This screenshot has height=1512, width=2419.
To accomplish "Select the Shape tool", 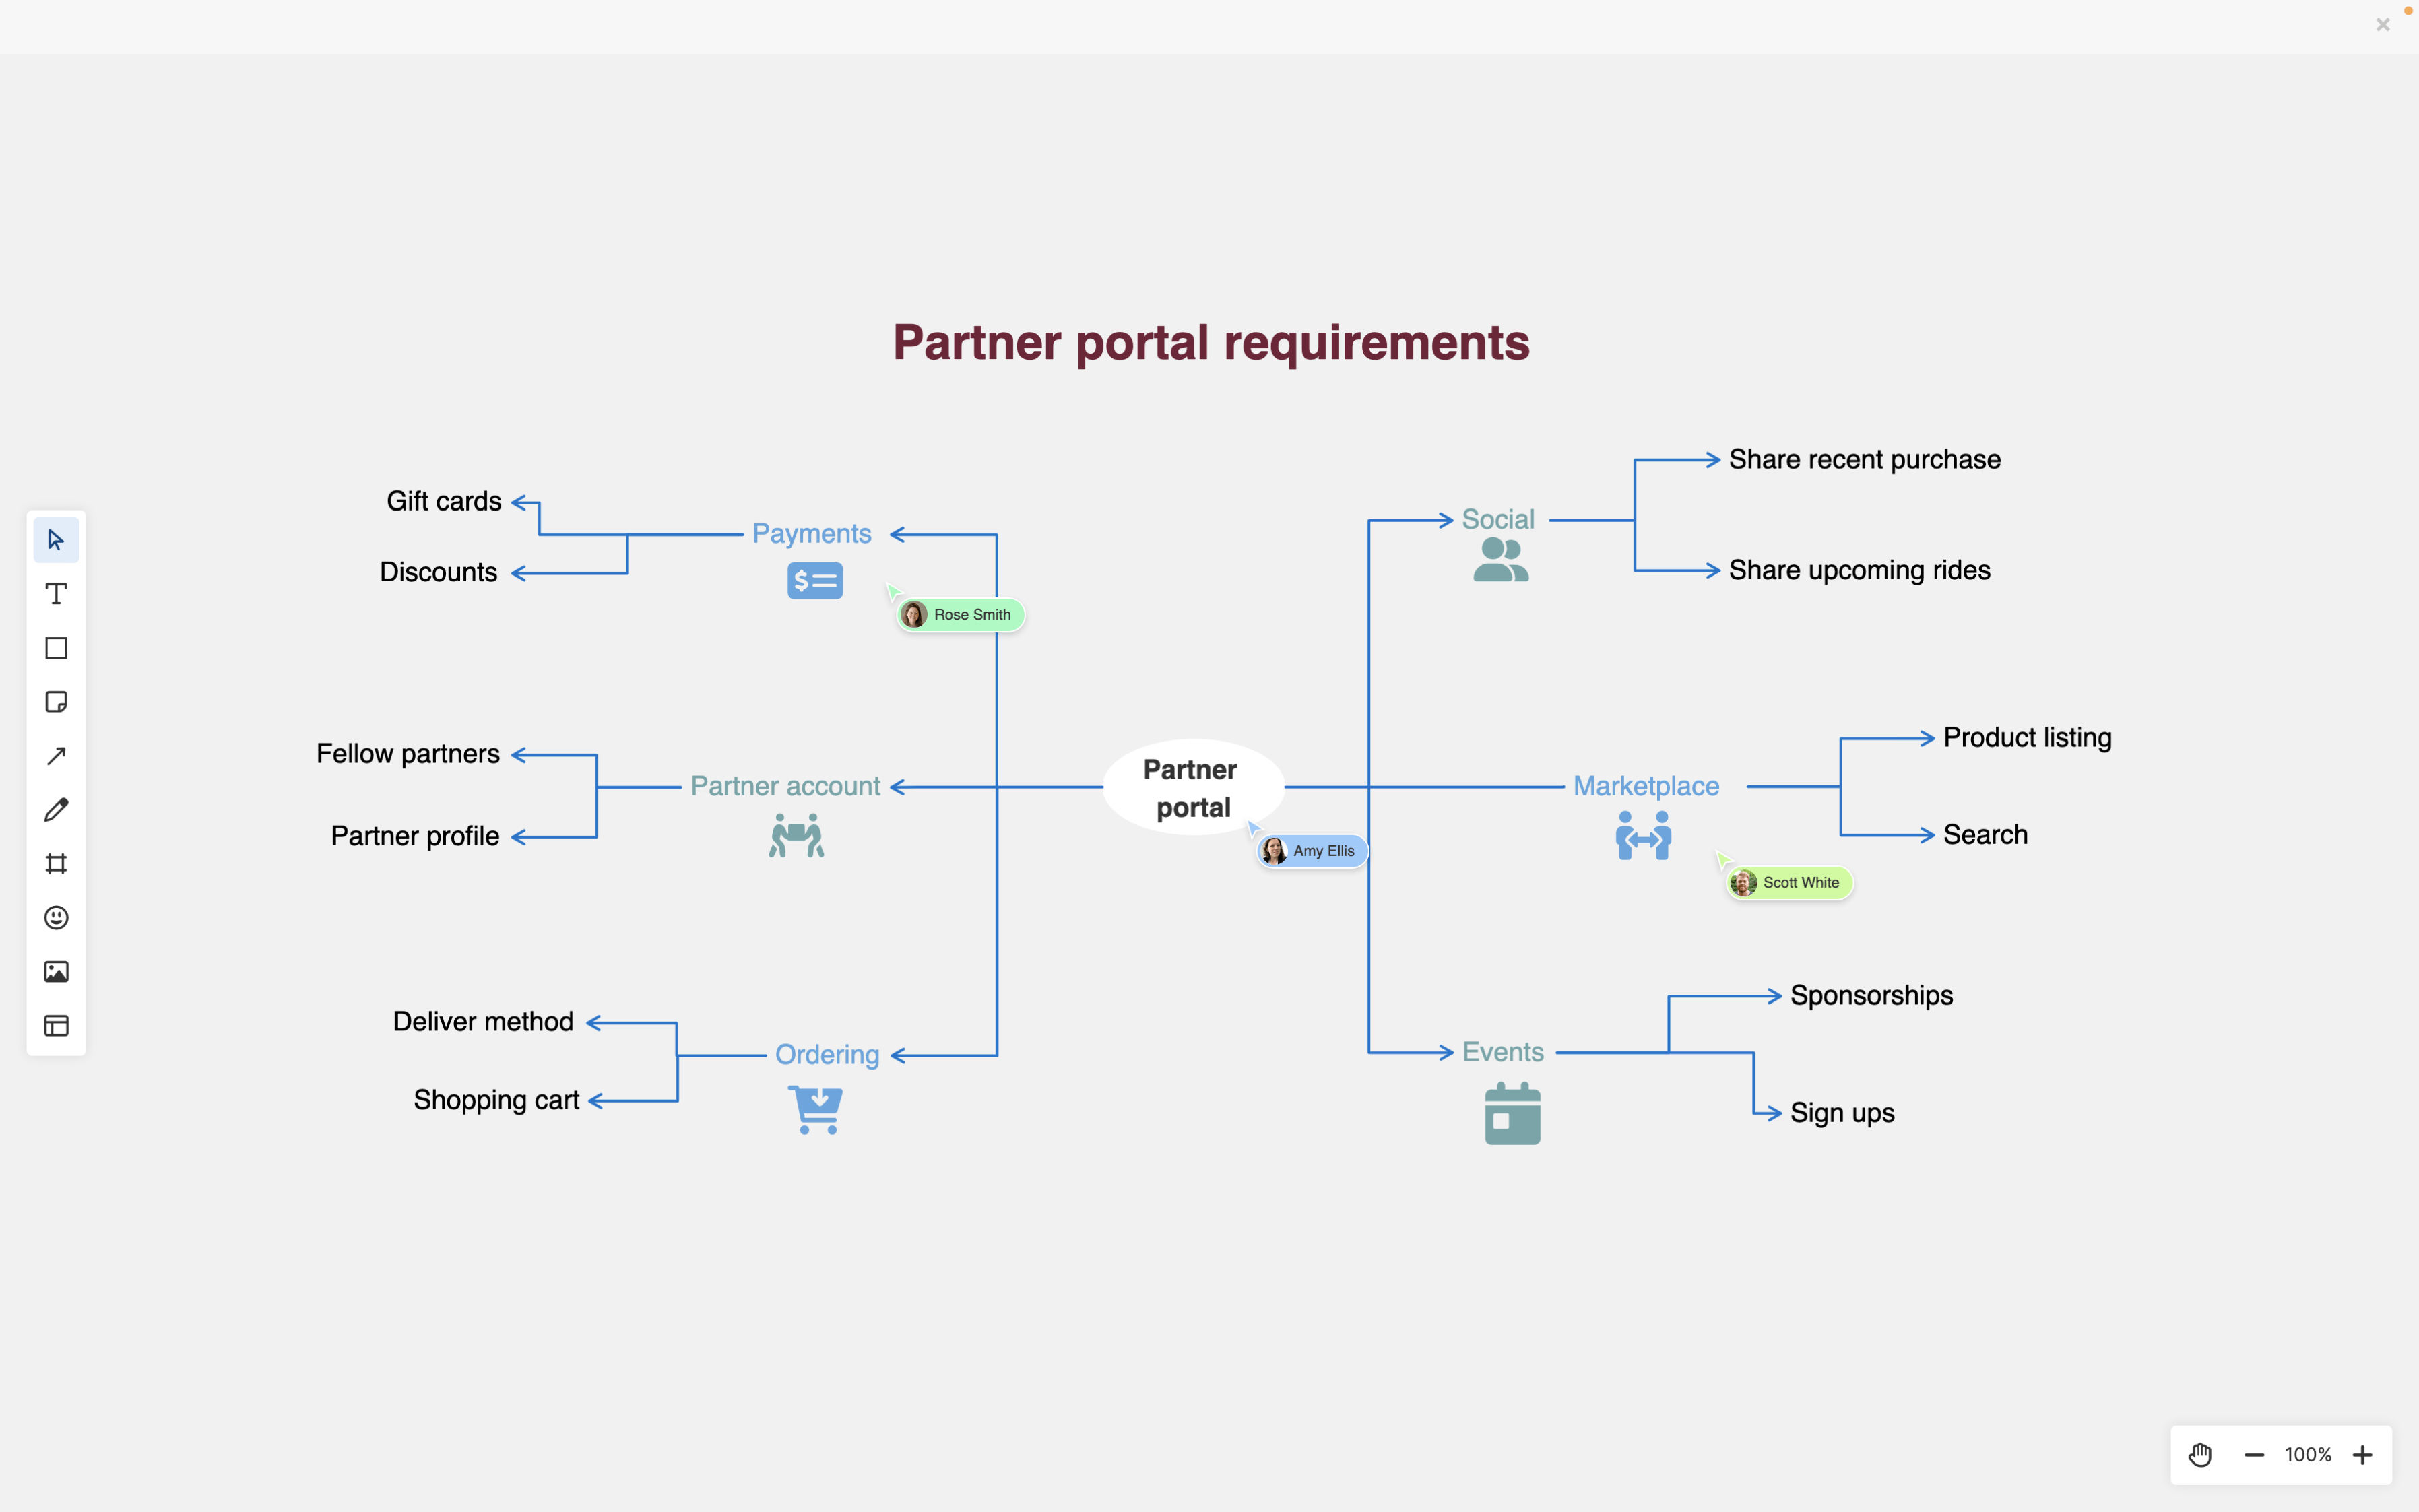I will [x=56, y=648].
